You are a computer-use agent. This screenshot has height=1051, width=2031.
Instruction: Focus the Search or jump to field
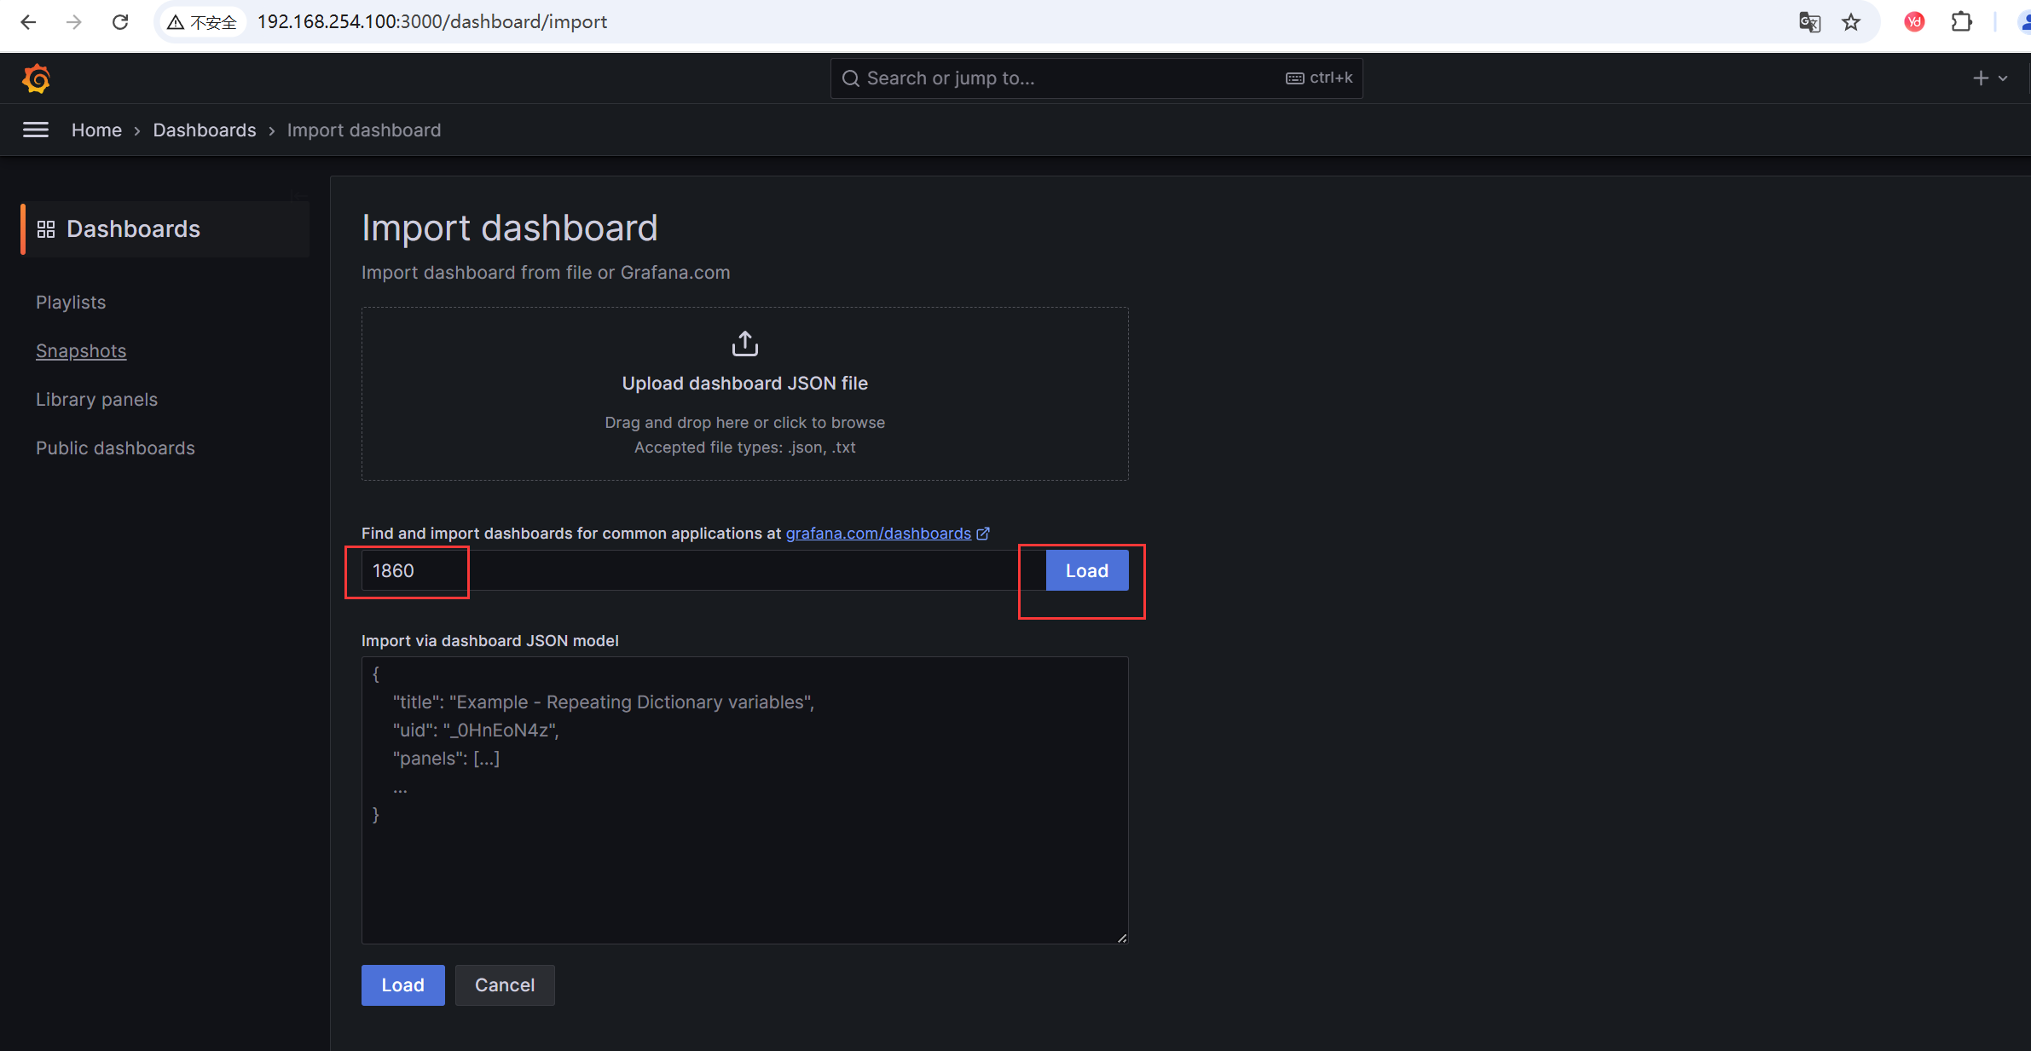pos(1066,78)
